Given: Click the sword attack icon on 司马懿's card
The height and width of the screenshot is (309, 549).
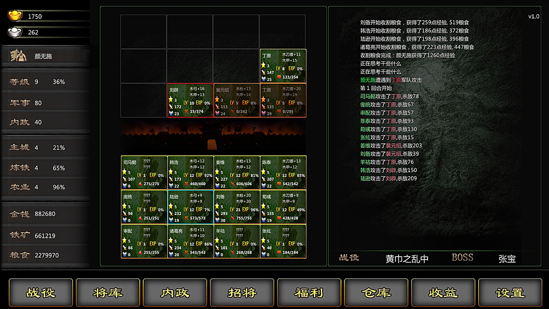Looking at the screenshot, I should coord(125,179).
